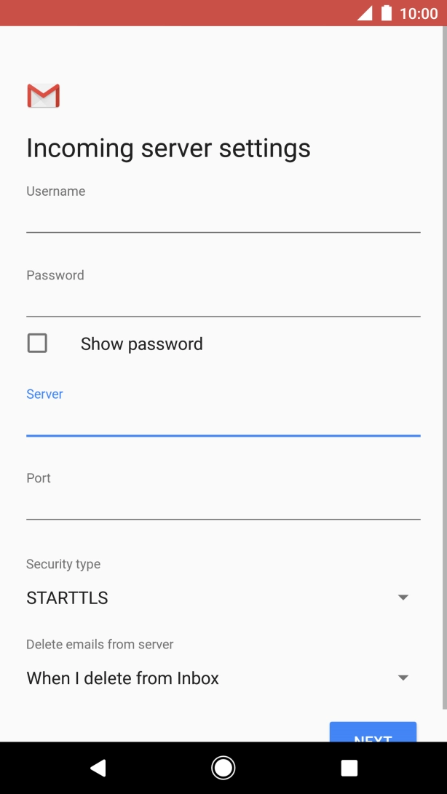Open the "When I delete from Inbox" option
Image resolution: width=447 pixels, height=794 pixels.
coord(122,678)
